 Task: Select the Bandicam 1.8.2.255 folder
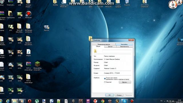(28, 40)
